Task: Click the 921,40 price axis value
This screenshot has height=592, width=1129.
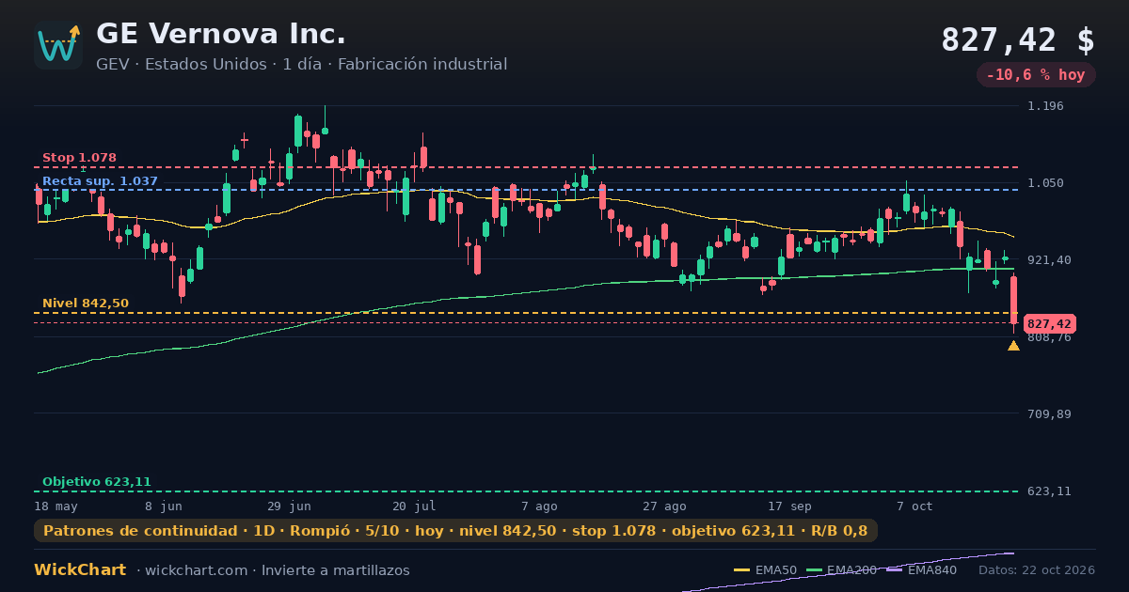Action: tap(1049, 259)
